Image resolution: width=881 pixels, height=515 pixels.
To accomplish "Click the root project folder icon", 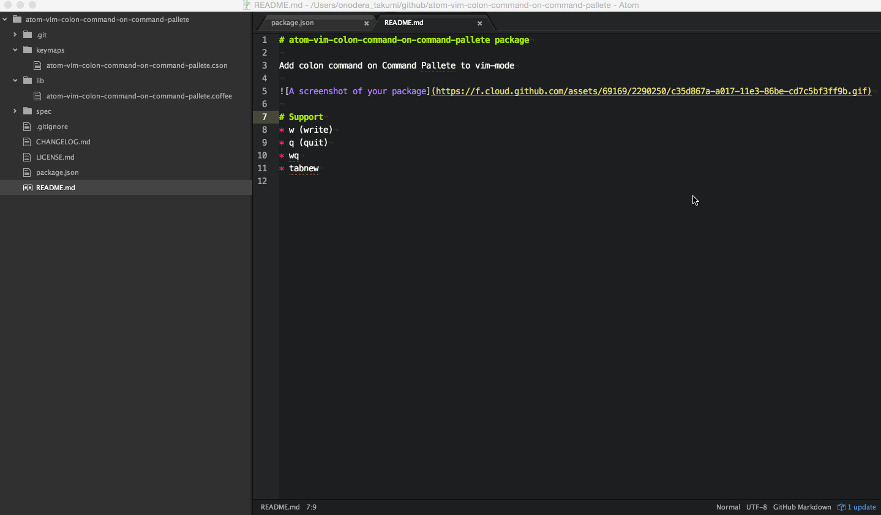I will (x=17, y=19).
